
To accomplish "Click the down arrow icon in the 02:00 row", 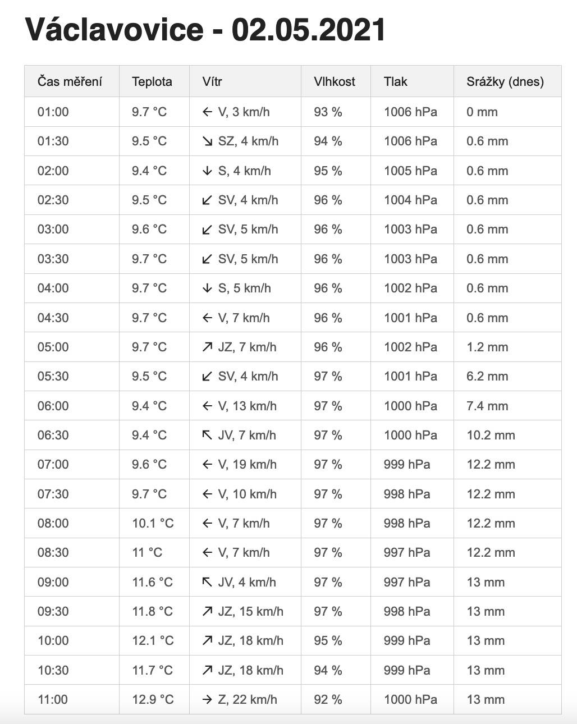I will (208, 171).
